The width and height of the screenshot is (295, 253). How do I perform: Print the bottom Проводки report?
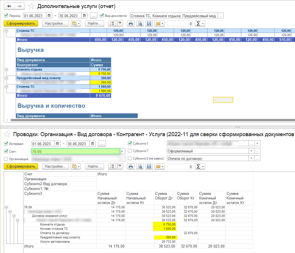click(x=130, y=166)
